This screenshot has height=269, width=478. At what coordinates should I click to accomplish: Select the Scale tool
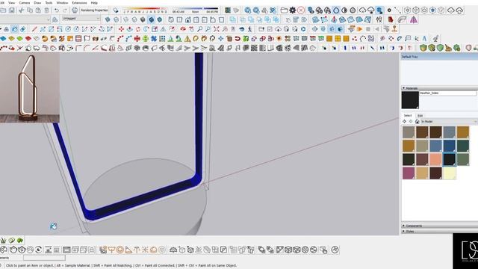click(x=155, y=29)
